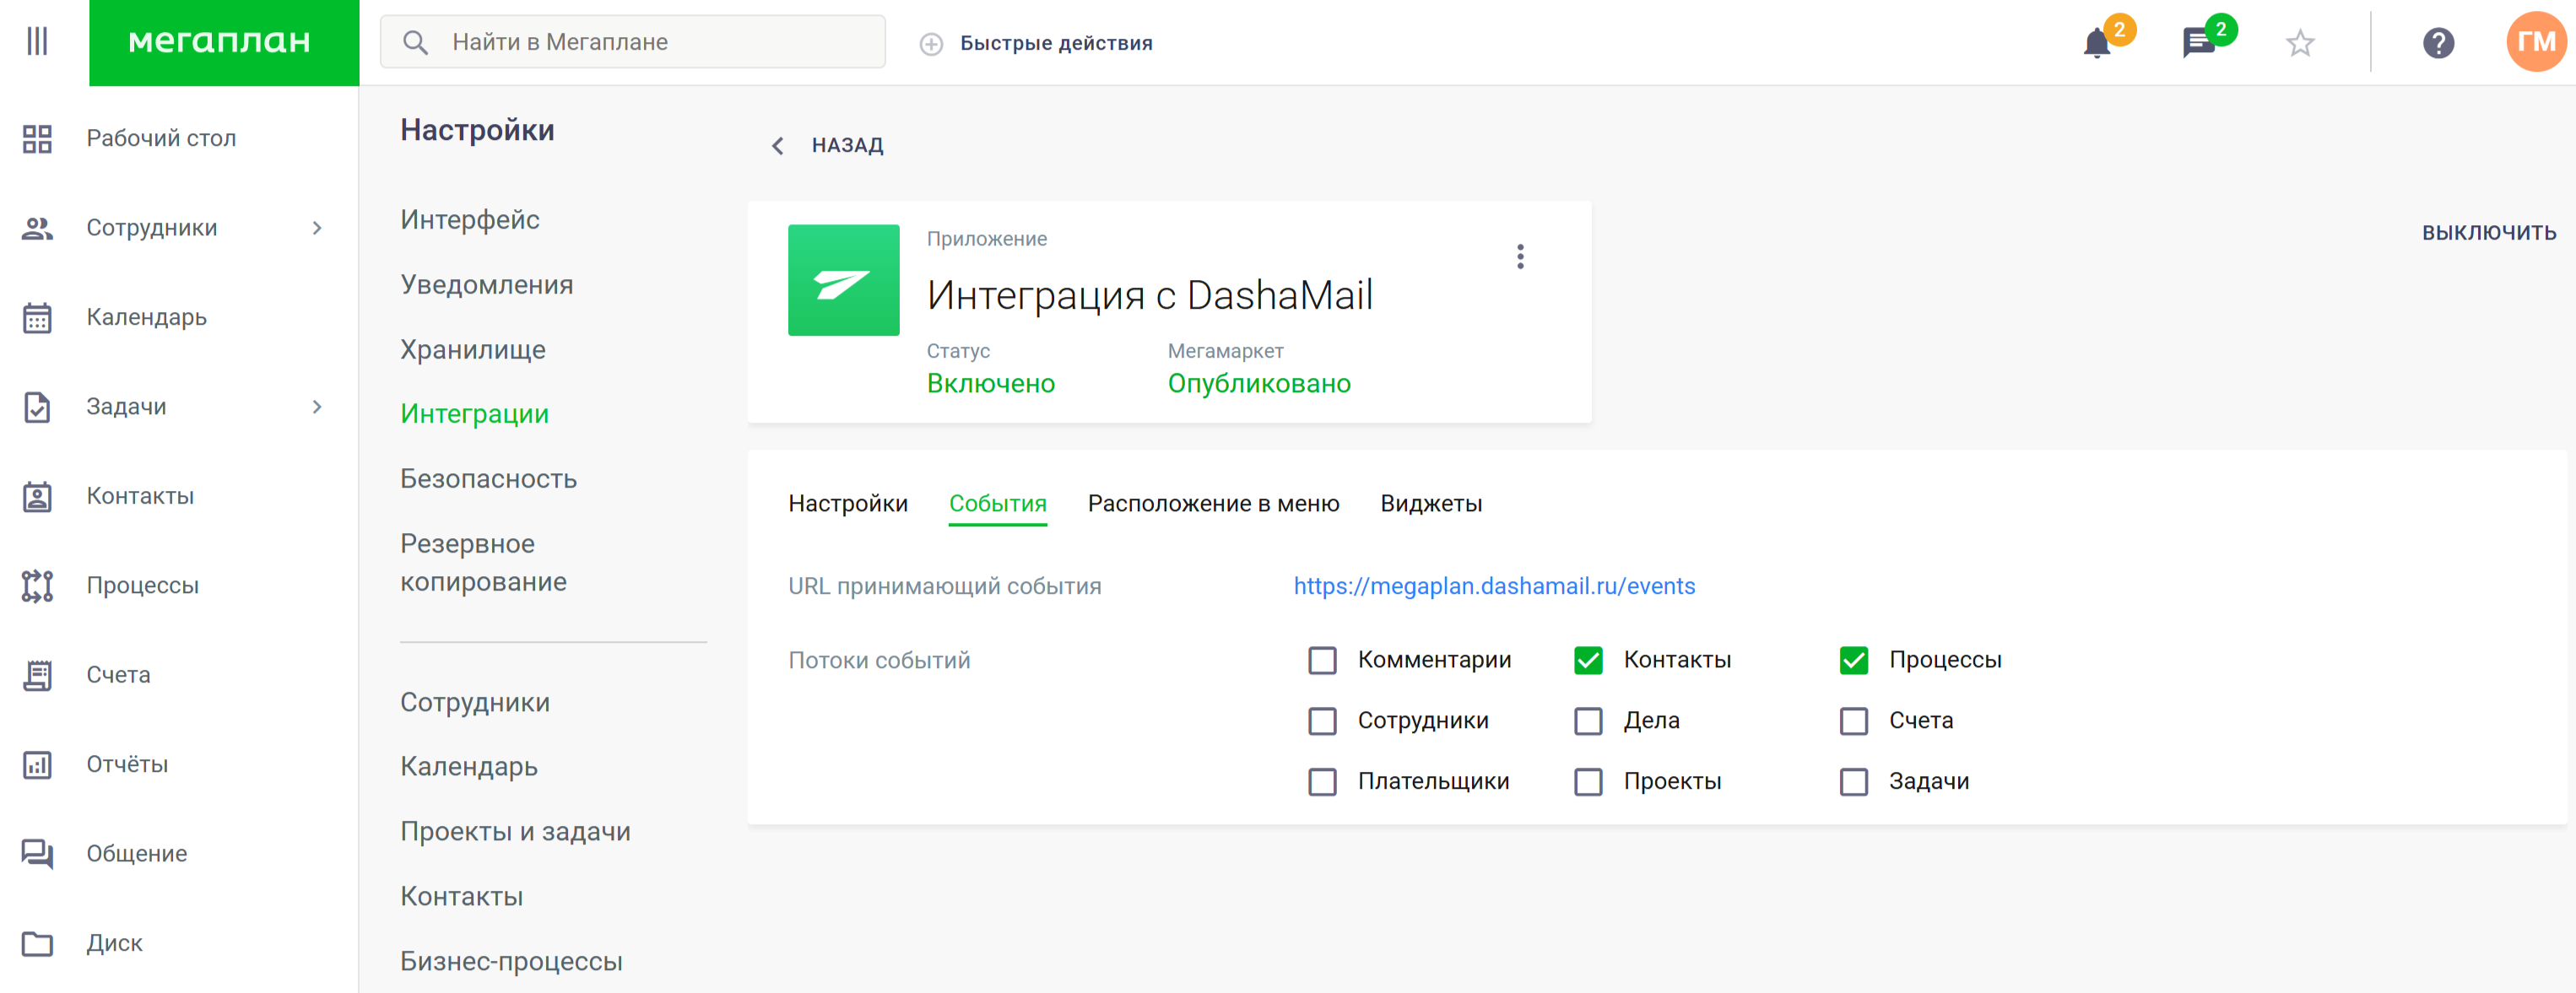This screenshot has height=993, width=2576.
Task: Open the Отчёты section in sidebar
Action: coord(126,765)
